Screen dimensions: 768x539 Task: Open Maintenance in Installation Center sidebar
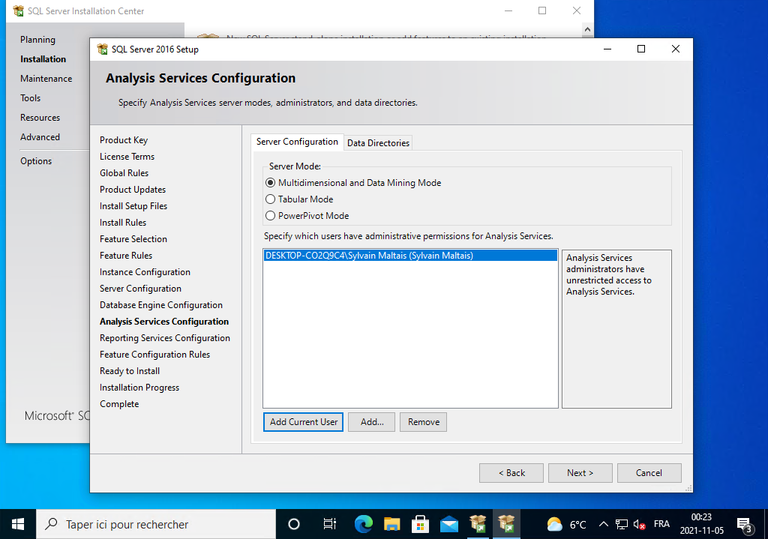pos(46,79)
